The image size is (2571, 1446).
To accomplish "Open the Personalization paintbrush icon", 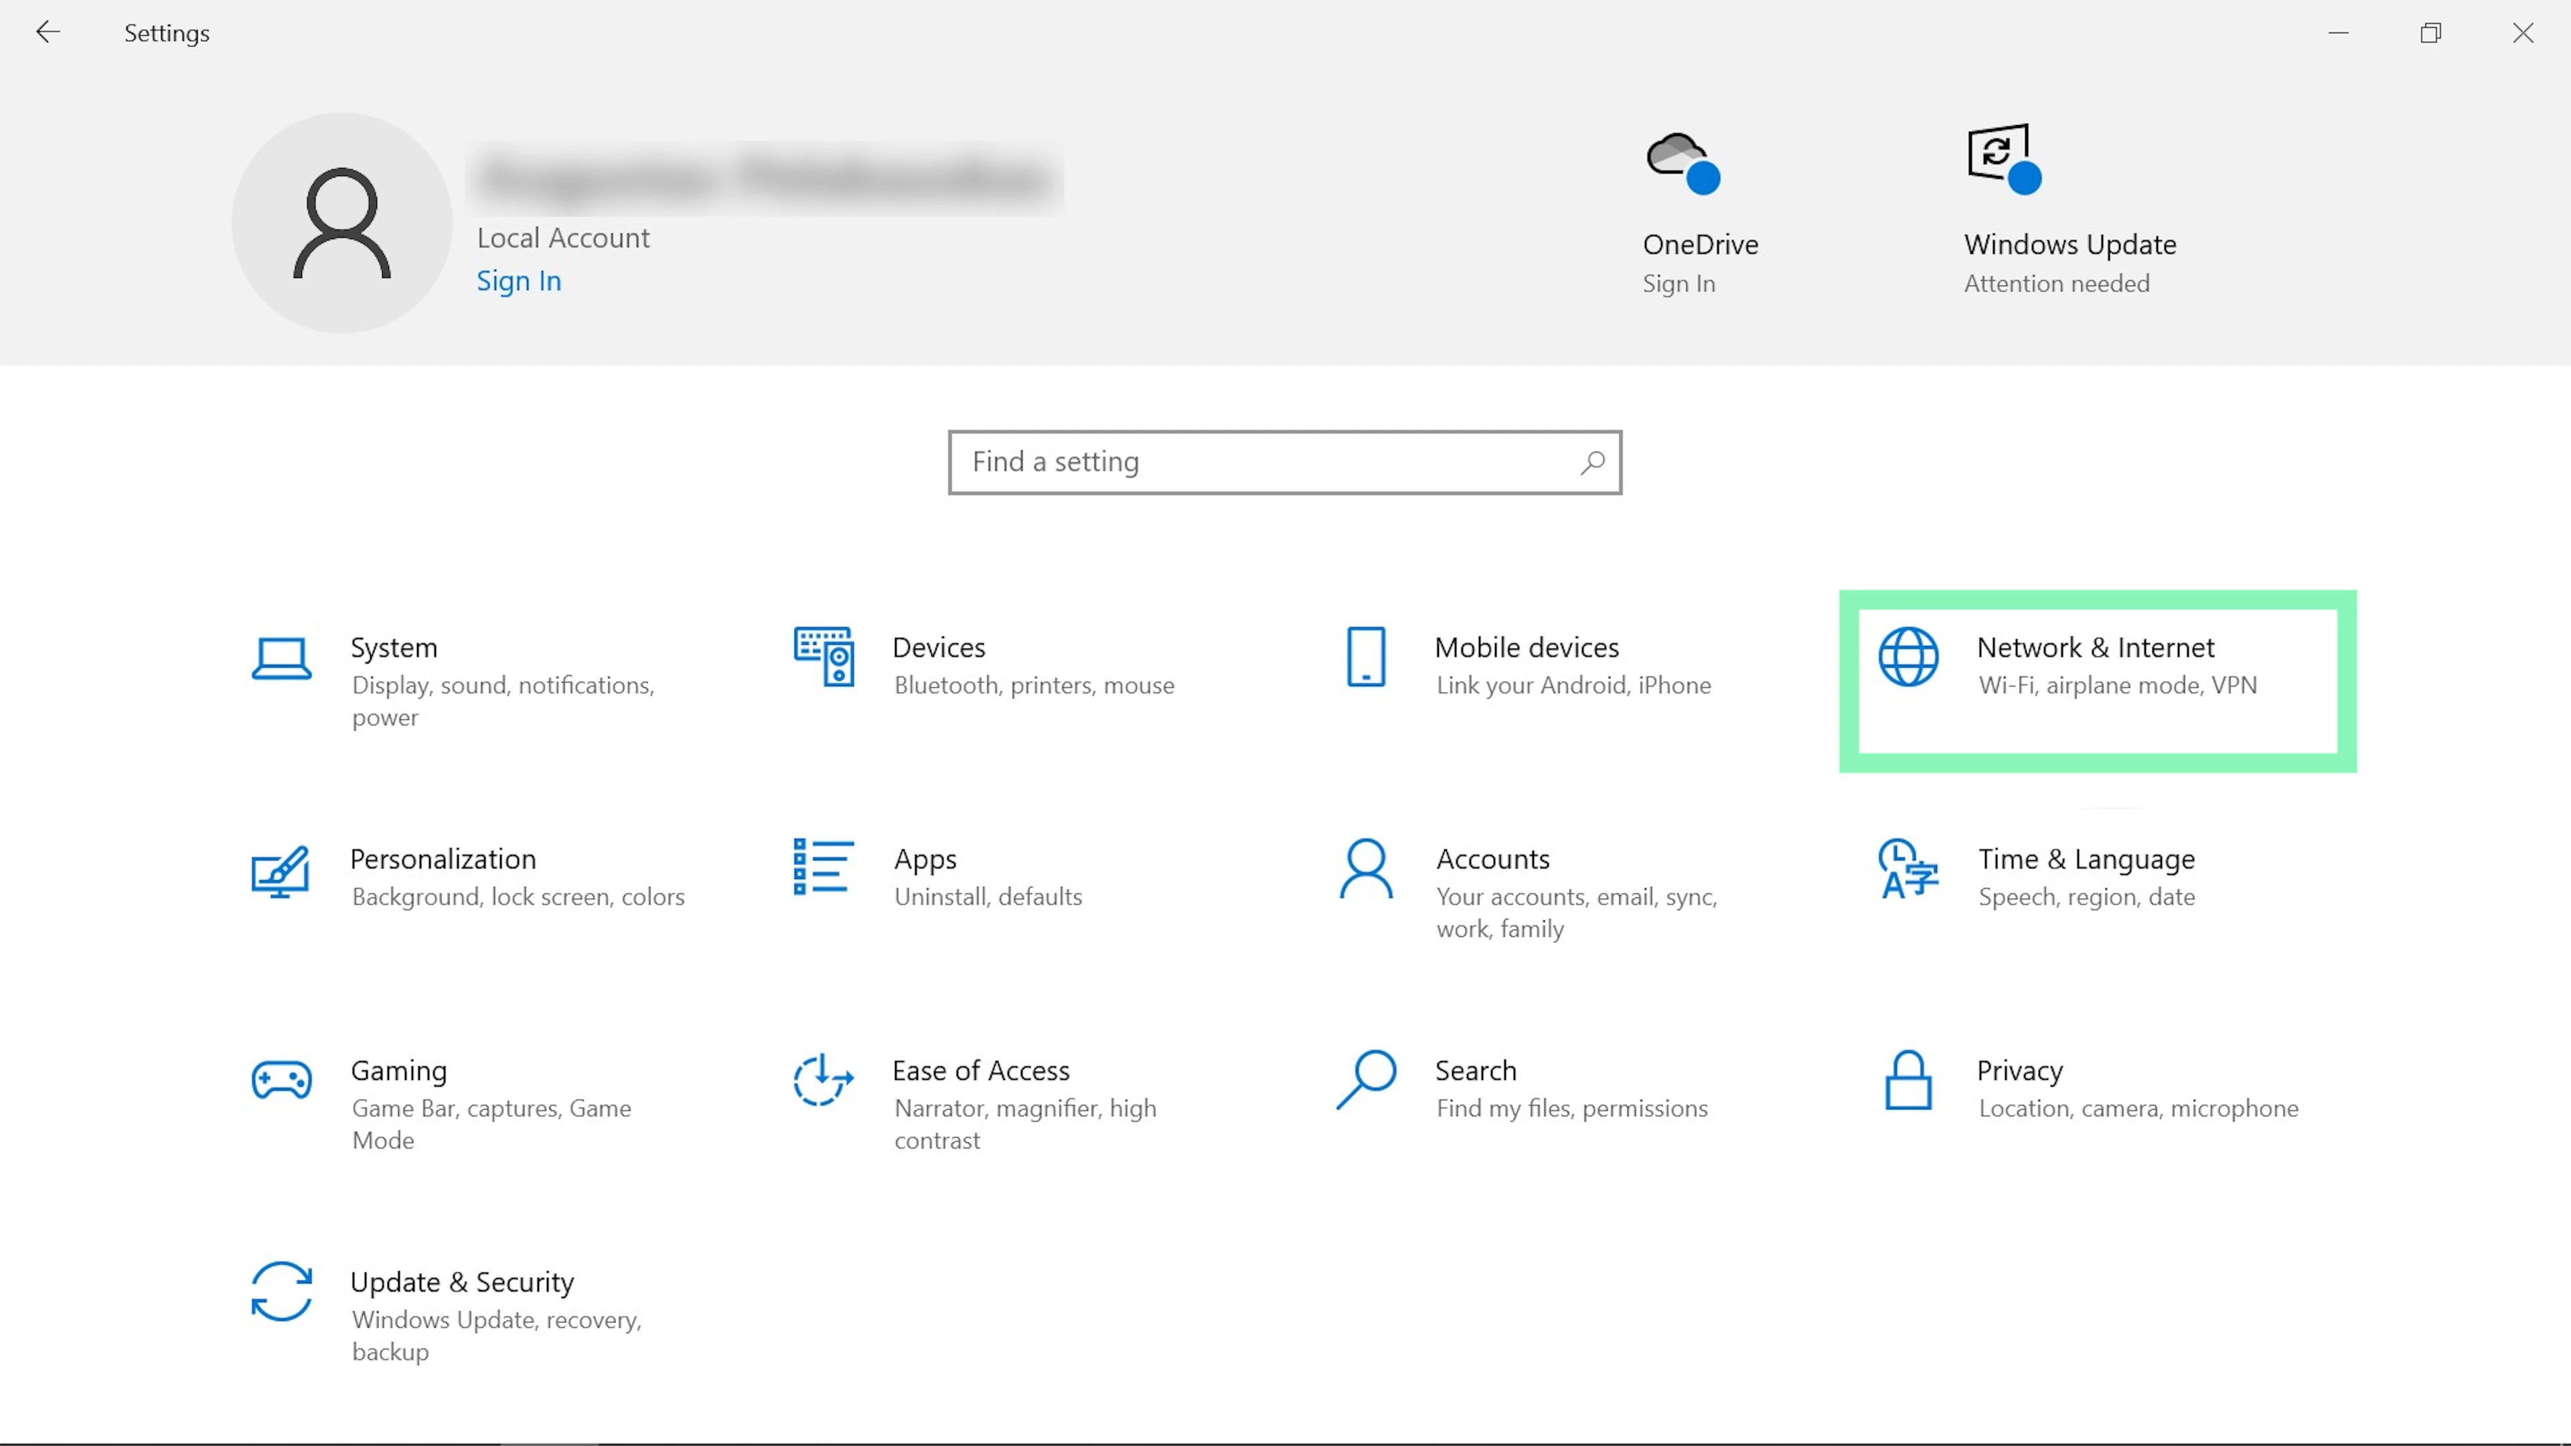I will click(x=281, y=871).
